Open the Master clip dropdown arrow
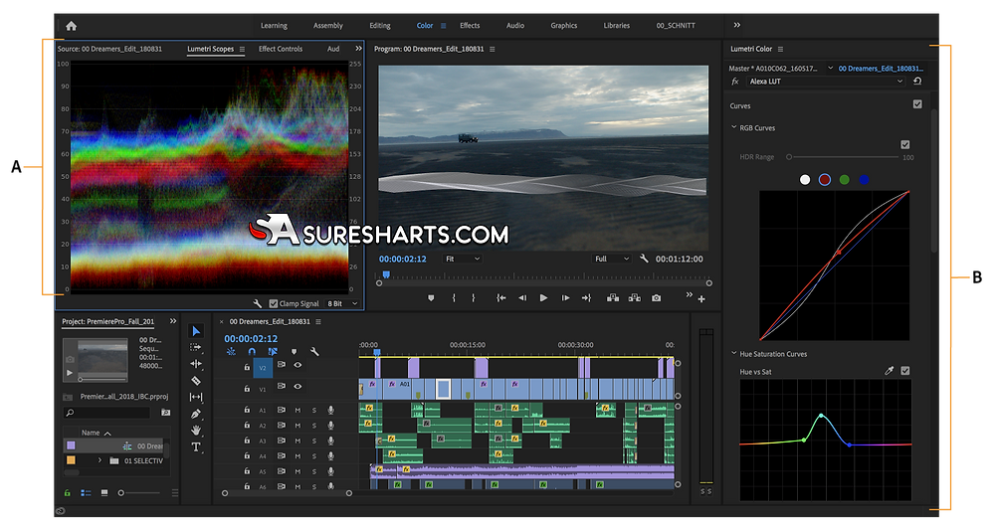The width and height of the screenshot is (995, 530). [830, 68]
